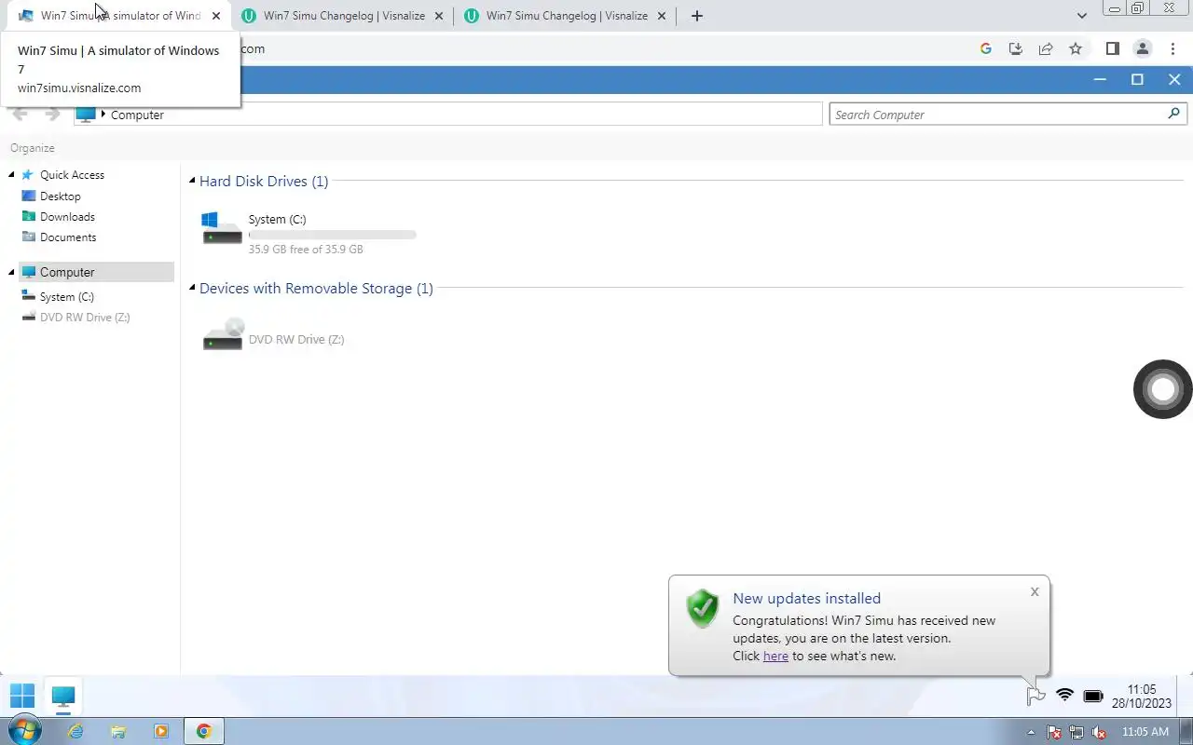Close the third Changelog tab

click(662, 16)
